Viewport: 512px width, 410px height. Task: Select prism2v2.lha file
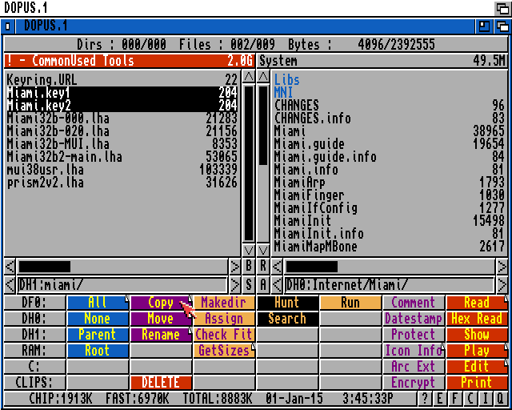122,183
